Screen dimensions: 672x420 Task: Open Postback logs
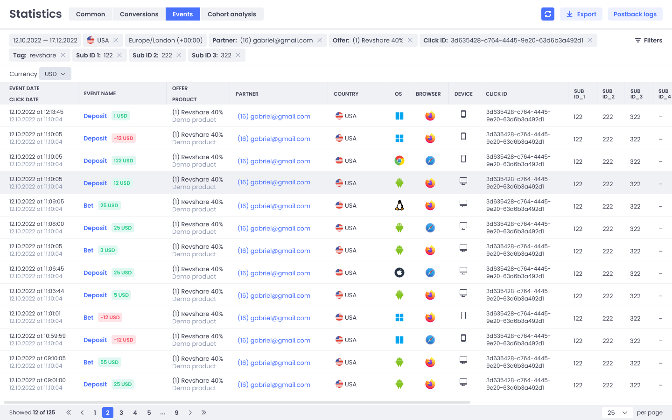point(635,14)
